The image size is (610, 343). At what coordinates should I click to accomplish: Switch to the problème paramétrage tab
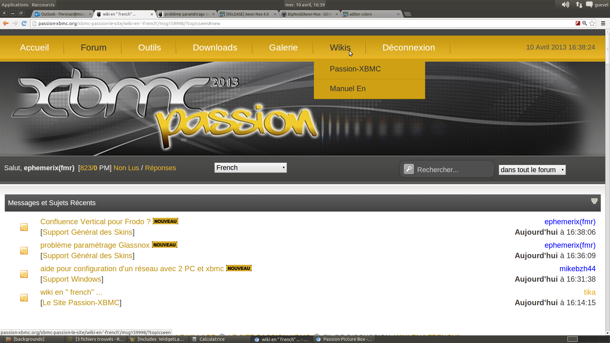click(187, 14)
